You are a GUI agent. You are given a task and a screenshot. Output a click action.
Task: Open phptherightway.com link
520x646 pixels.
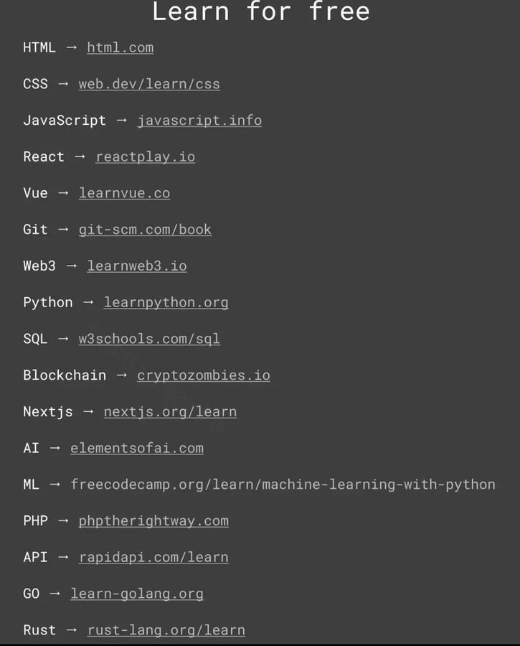pos(153,521)
